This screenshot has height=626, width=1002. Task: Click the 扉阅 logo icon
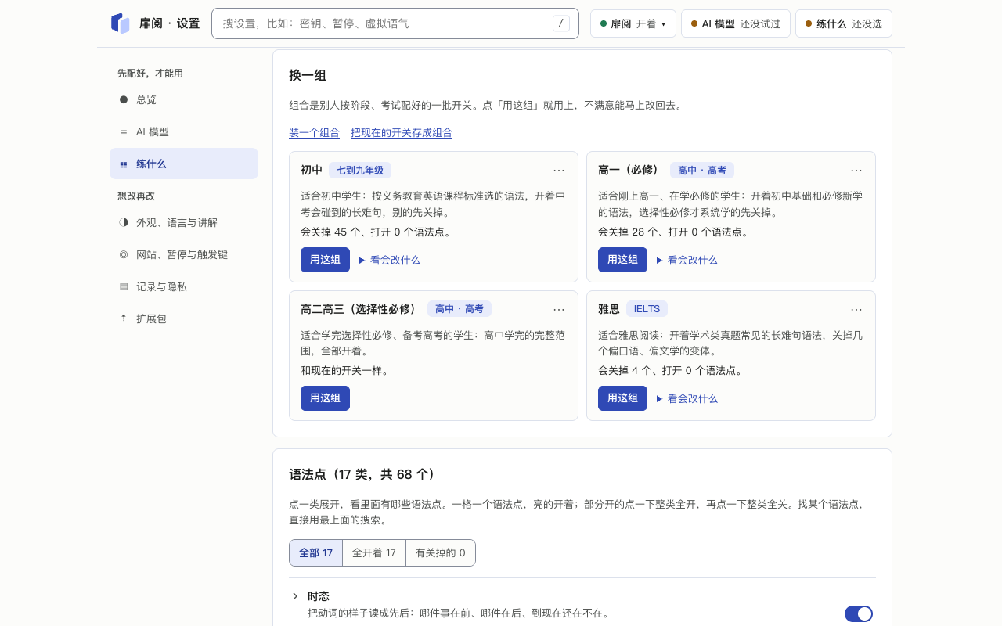(121, 23)
